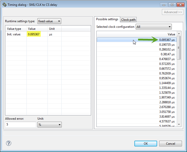Click the Timing dialog title bar icon
The height and width of the screenshot is (152, 187).
point(4,5)
